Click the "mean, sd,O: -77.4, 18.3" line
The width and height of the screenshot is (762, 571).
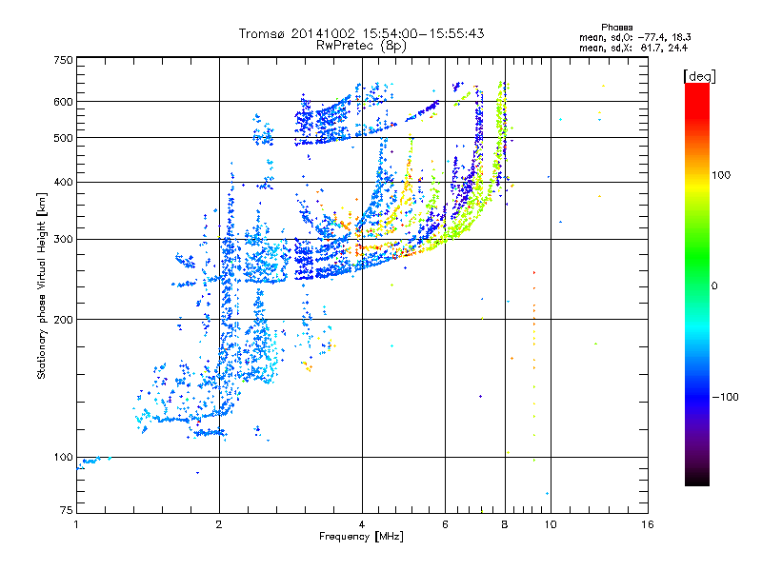635,37
